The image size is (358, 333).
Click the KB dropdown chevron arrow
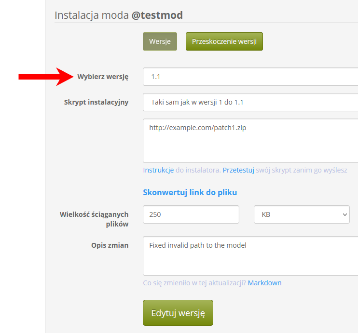[345, 214]
